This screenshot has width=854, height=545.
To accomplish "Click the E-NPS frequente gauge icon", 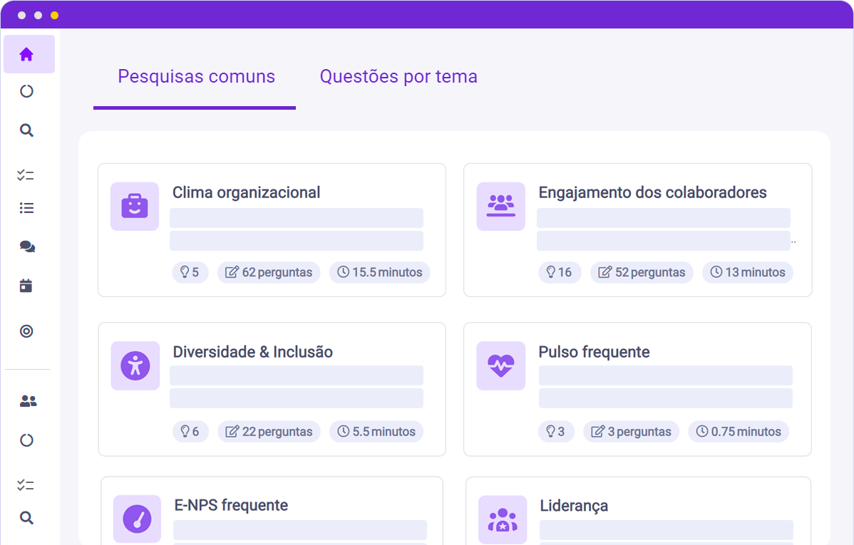I will coord(138,519).
